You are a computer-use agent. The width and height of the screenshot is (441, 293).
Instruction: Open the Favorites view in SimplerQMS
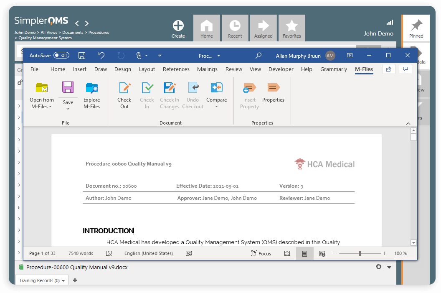pyautogui.click(x=291, y=28)
